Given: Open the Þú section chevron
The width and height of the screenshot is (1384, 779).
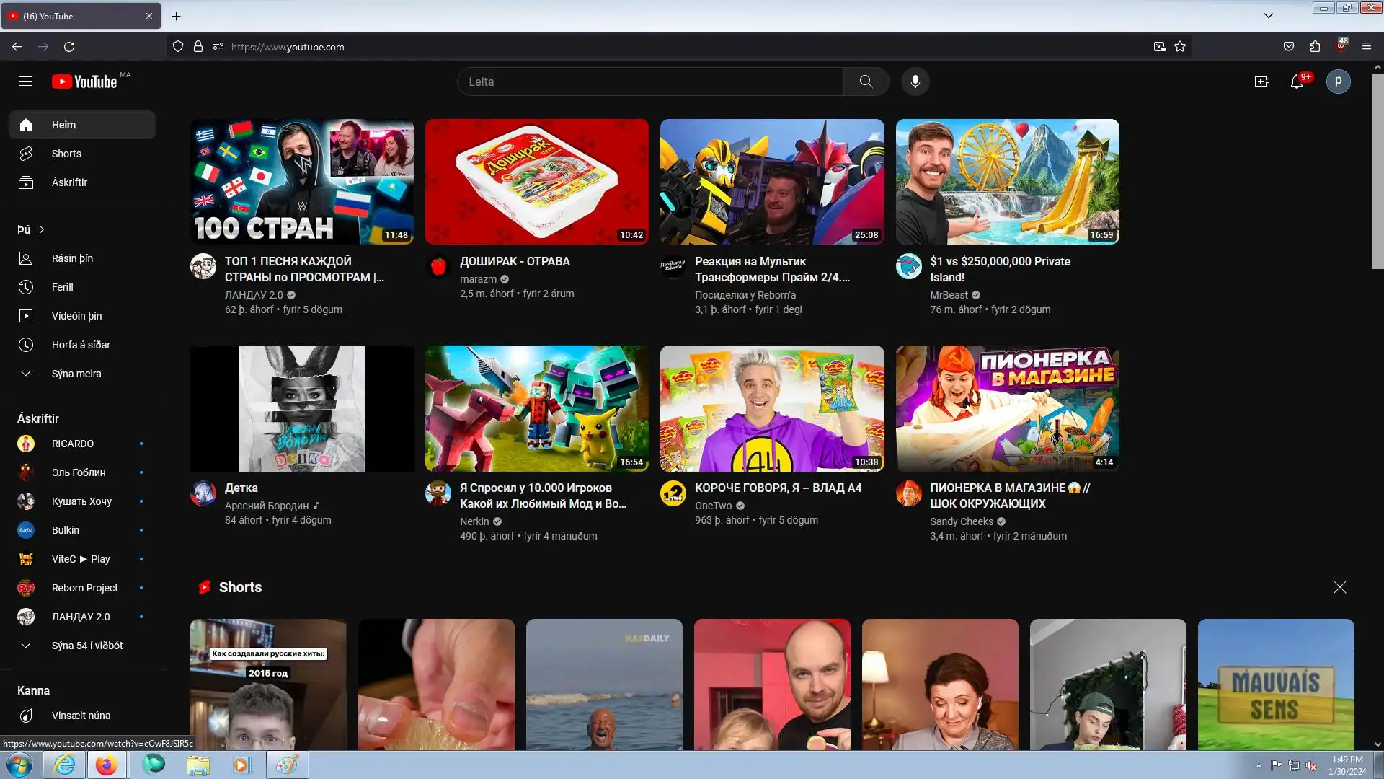Looking at the screenshot, I should (41, 229).
